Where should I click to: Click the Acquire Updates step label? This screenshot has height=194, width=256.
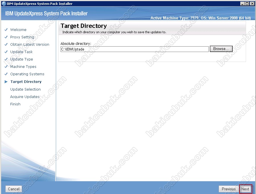25,97
